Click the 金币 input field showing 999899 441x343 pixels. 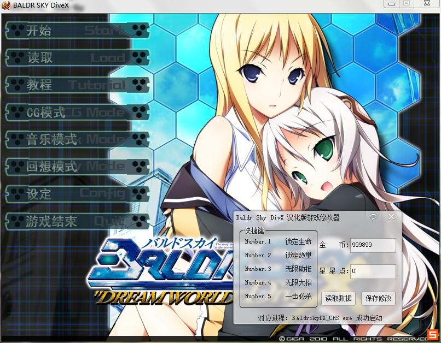click(373, 245)
